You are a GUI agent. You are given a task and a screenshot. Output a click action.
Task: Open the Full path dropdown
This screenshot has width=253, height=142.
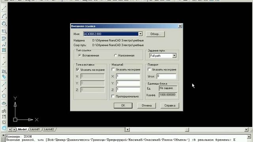(174, 56)
